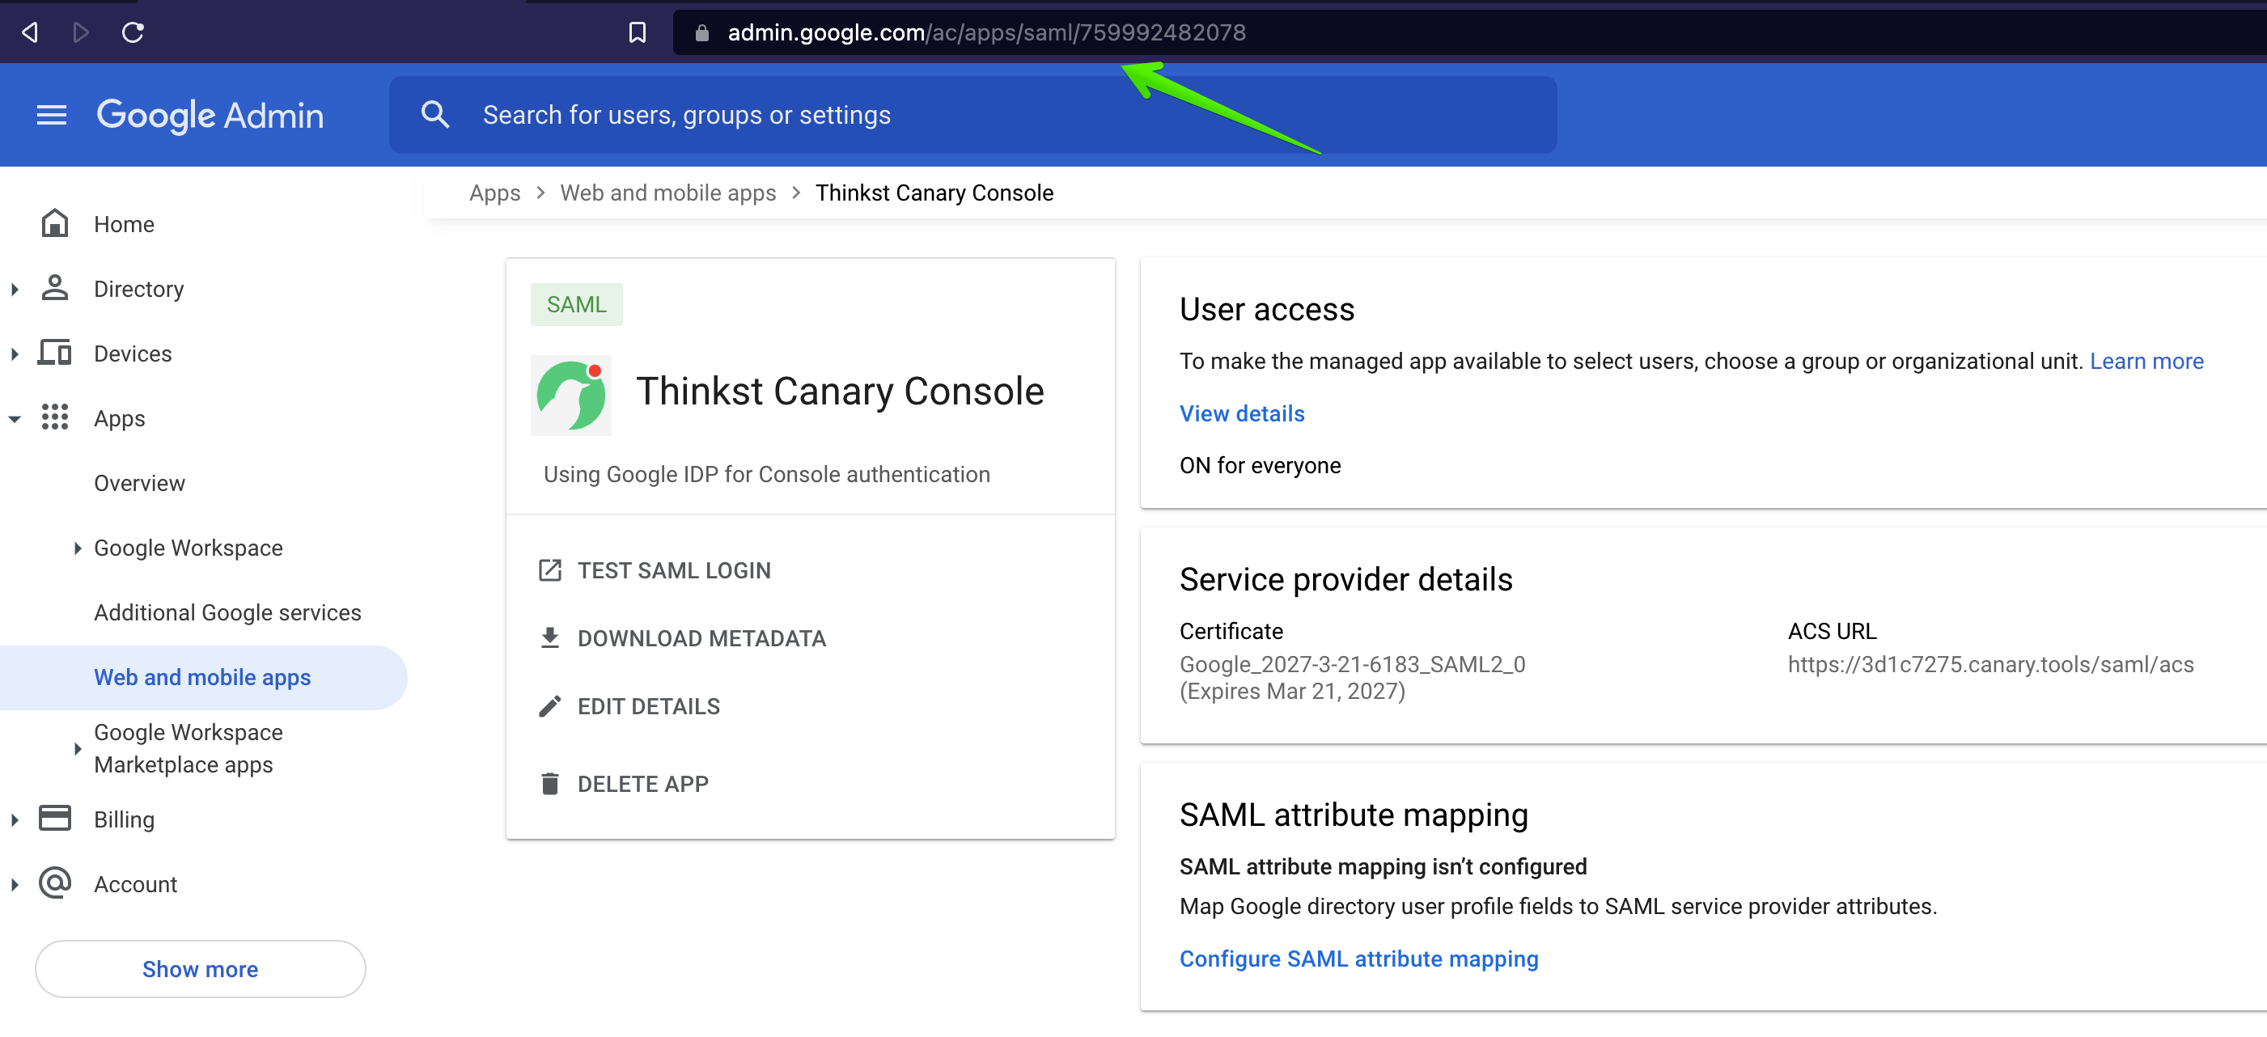The height and width of the screenshot is (1037, 2267).
Task: Click the Download Metadata arrow icon
Action: [x=550, y=637]
